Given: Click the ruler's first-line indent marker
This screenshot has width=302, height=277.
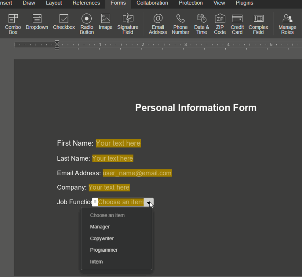Looking at the screenshot, I should point(57,42).
